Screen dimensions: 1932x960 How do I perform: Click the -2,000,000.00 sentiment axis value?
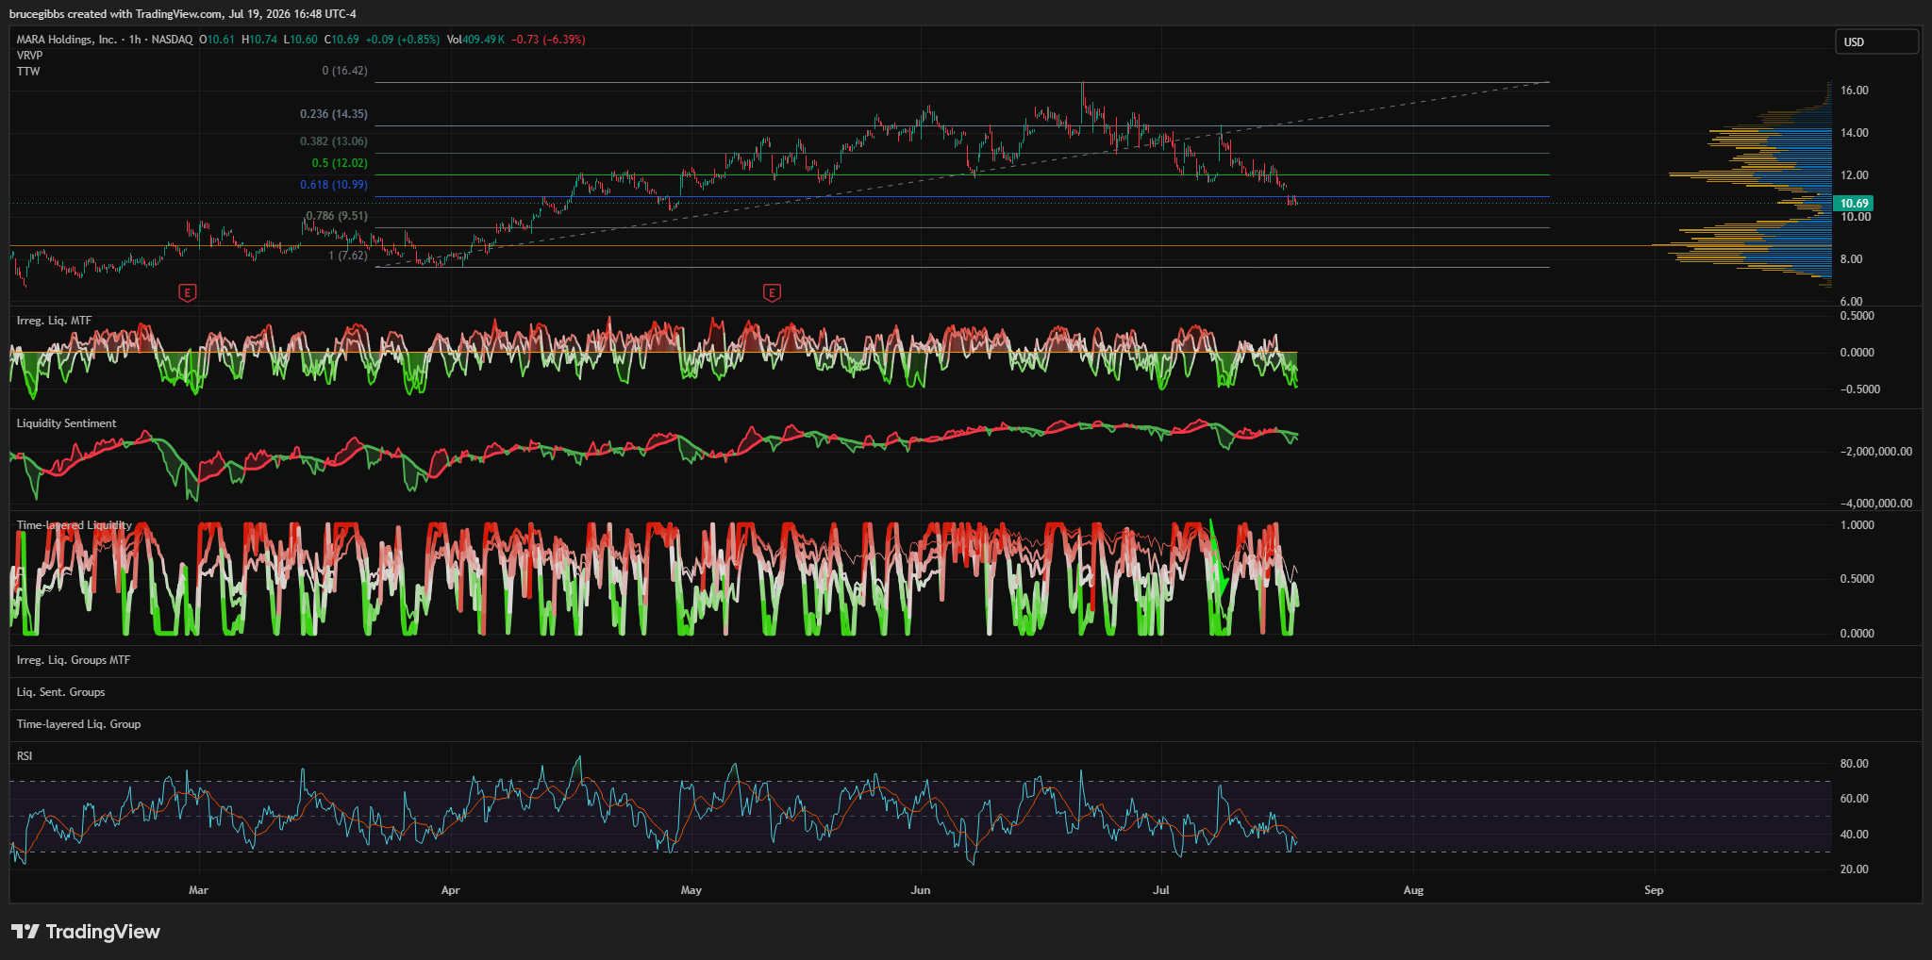click(x=1876, y=452)
